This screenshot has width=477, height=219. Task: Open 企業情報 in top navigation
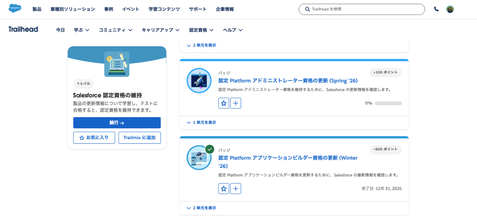coord(225,9)
